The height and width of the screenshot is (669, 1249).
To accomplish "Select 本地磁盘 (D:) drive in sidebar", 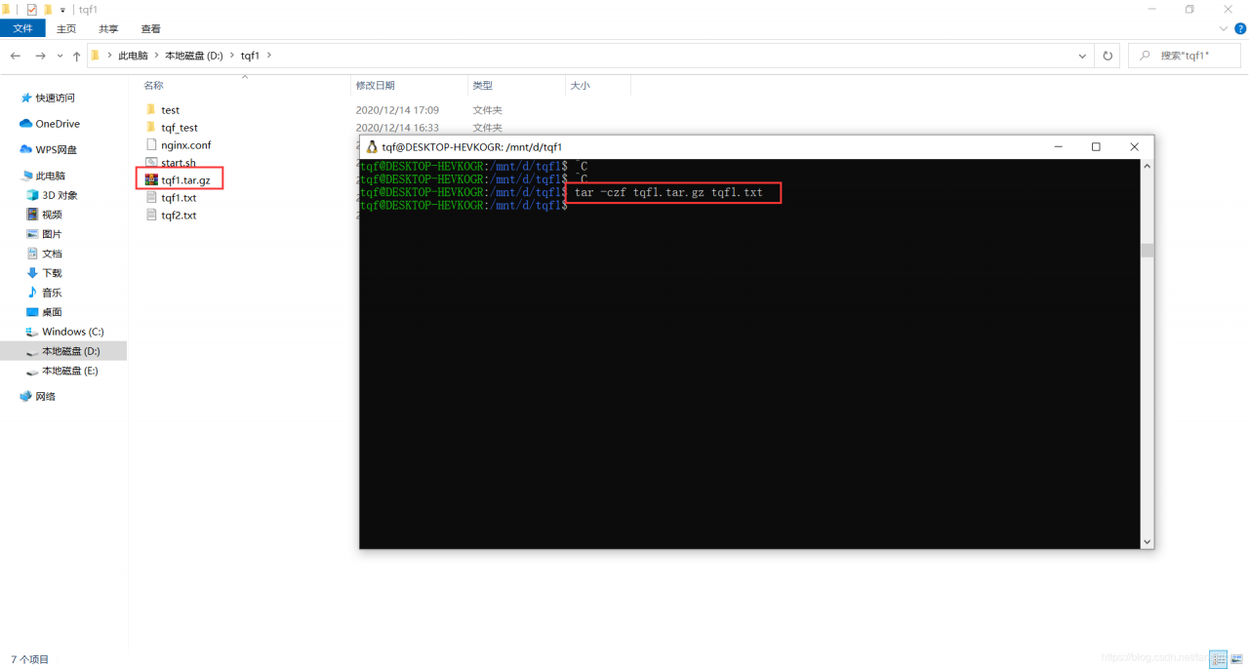I will tap(70, 351).
